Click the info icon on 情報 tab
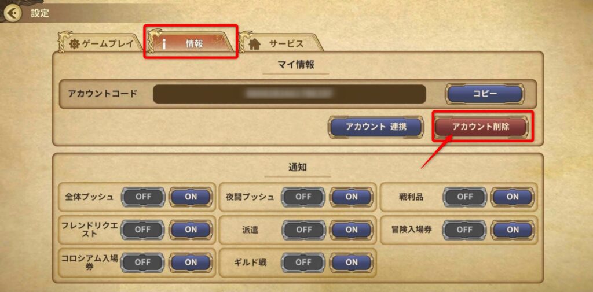Screen dimensions: 593x292 (164, 44)
